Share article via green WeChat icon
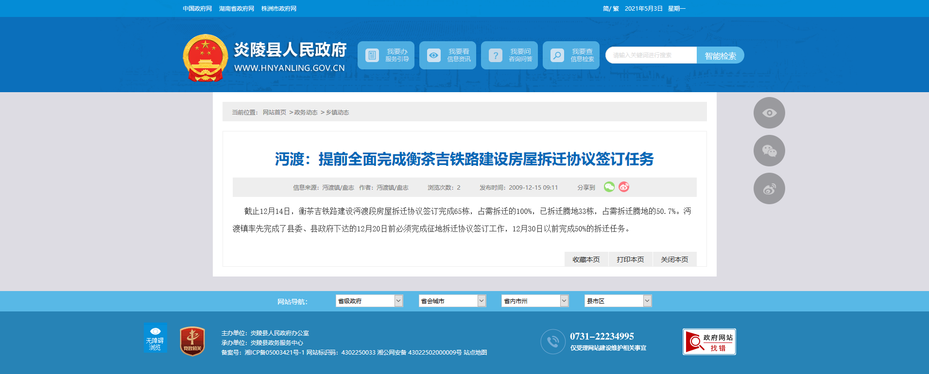Screen dimensions: 929x374 point(609,187)
